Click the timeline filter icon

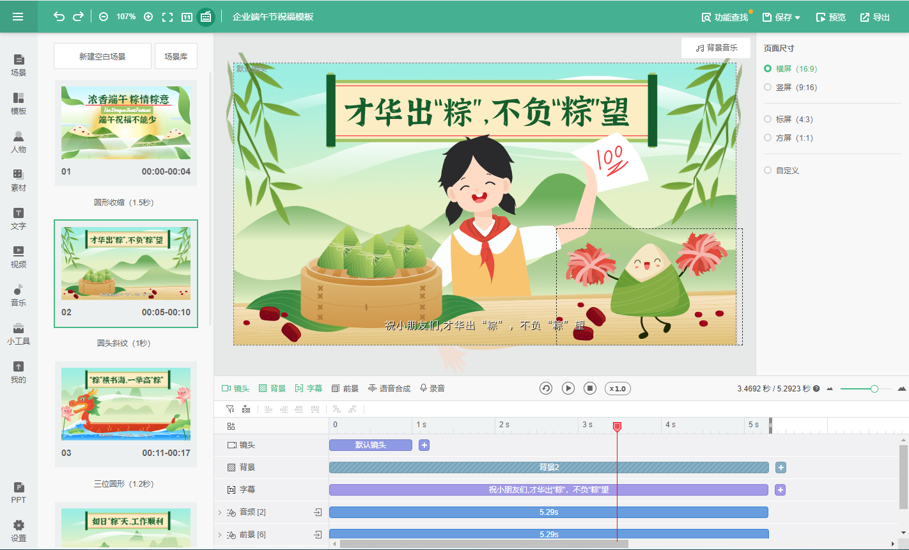pyautogui.click(x=230, y=409)
